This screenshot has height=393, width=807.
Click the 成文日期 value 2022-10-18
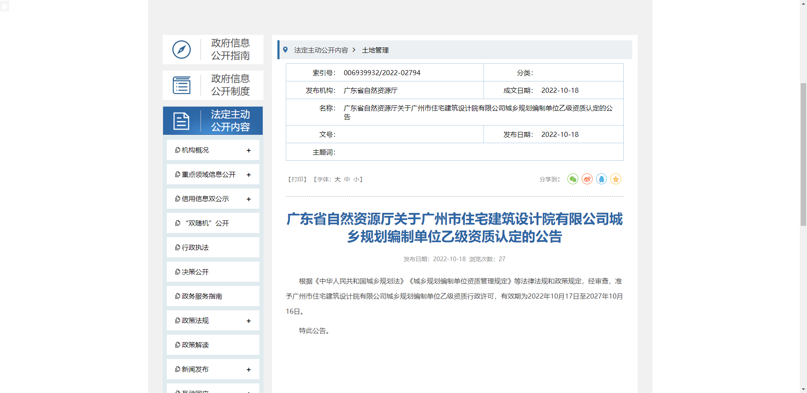coord(560,90)
